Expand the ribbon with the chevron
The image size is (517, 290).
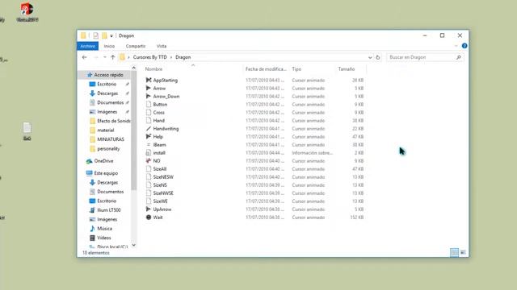[x=456, y=46]
